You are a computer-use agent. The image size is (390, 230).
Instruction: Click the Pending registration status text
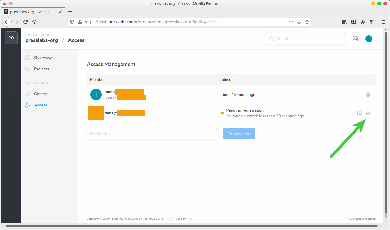tap(245, 110)
